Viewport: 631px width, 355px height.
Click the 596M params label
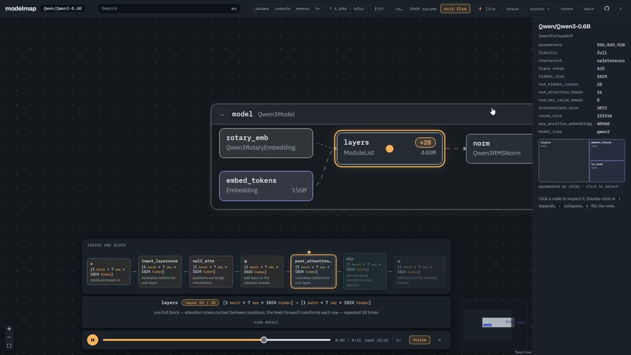423,9
